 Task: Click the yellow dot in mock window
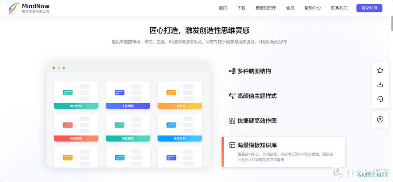[59, 68]
